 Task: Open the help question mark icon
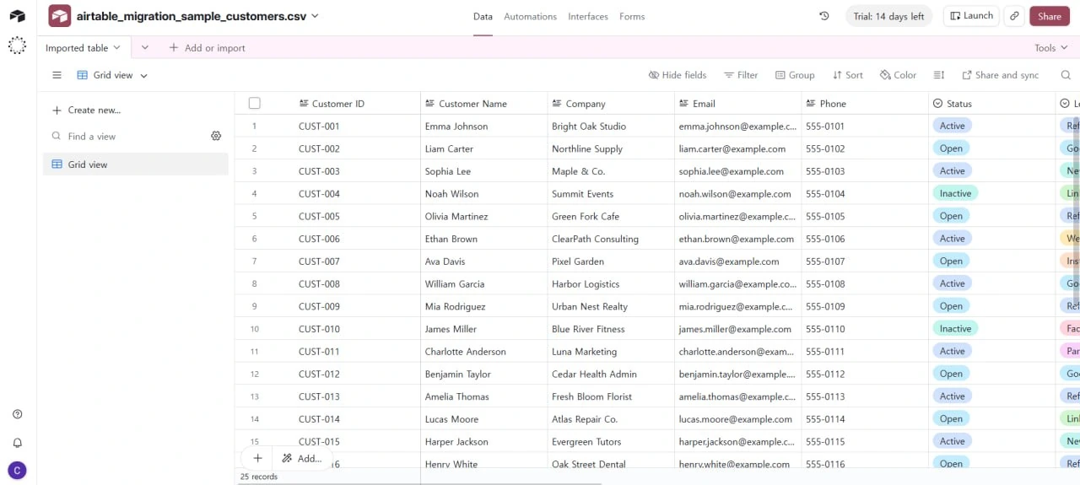(x=17, y=414)
